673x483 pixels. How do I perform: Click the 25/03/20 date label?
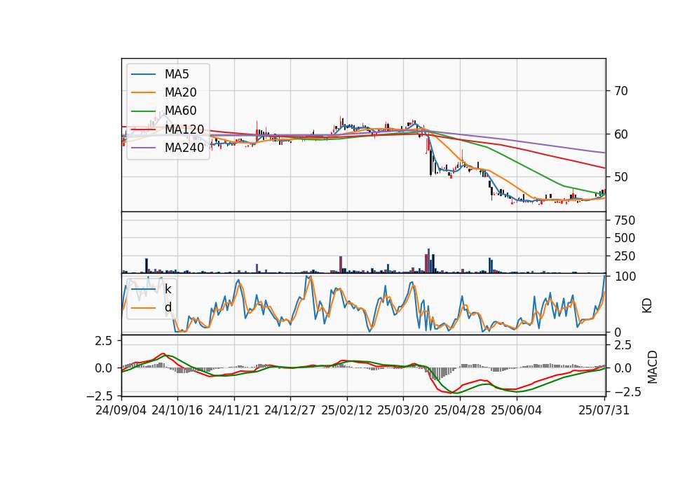[x=403, y=410]
